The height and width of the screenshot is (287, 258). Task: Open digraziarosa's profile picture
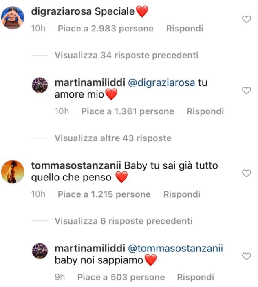click(13, 18)
